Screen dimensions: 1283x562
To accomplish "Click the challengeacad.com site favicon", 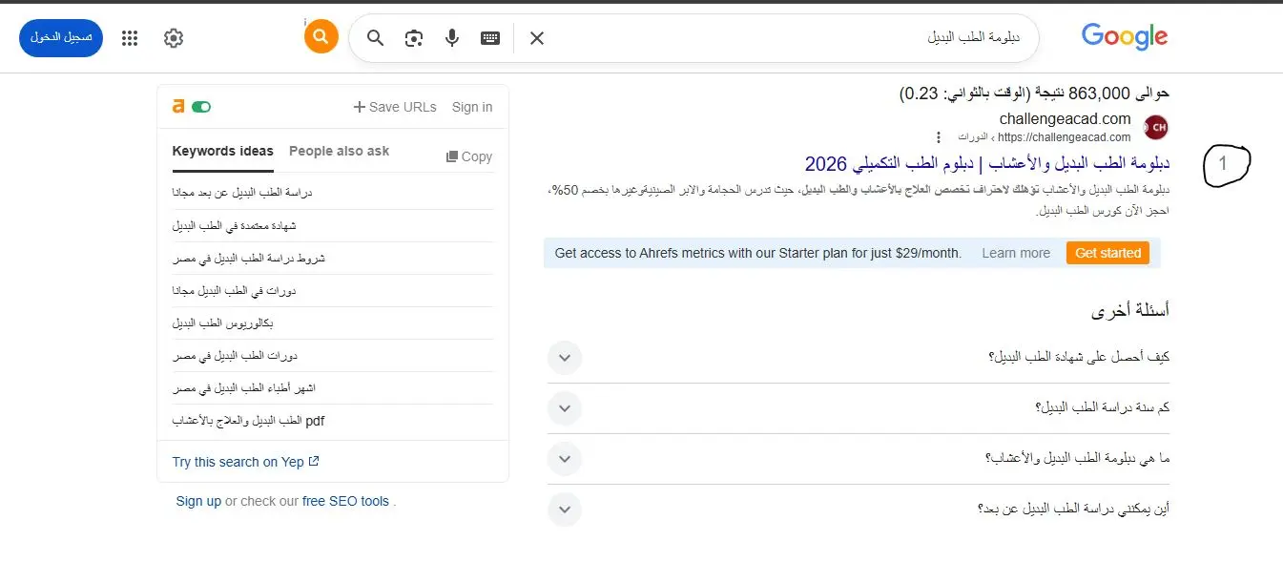I will [x=1155, y=127].
